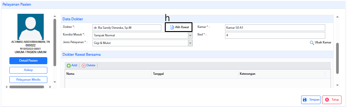347x107 pixels.
Task: Expand the Kondisi Masuk dropdown arrow
Action: 190,35
